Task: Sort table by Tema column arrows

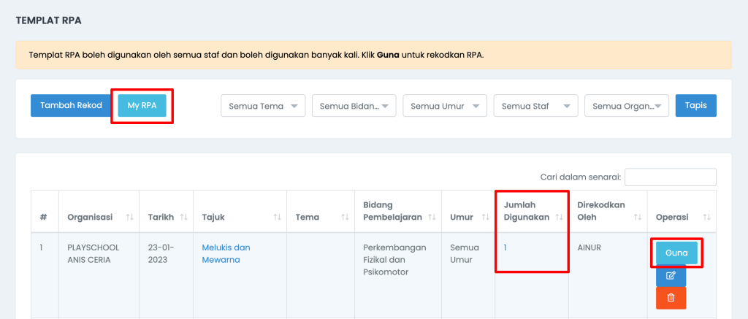Action: [x=345, y=217]
